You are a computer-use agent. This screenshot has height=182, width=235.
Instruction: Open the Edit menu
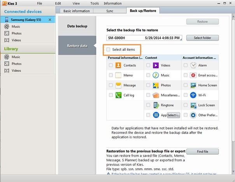click(58, 3)
